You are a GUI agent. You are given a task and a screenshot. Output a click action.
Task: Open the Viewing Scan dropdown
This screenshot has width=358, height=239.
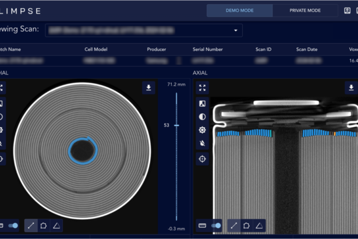pos(236,30)
